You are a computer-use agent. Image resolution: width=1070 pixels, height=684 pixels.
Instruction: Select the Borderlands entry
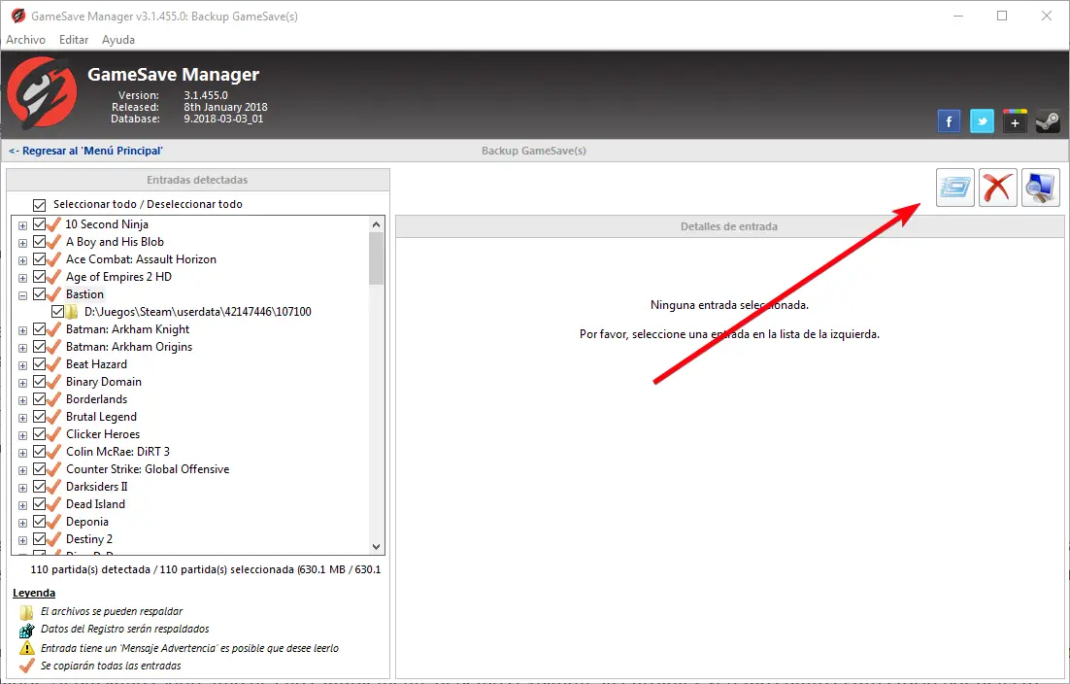pyautogui.click(x=96, y=399)
